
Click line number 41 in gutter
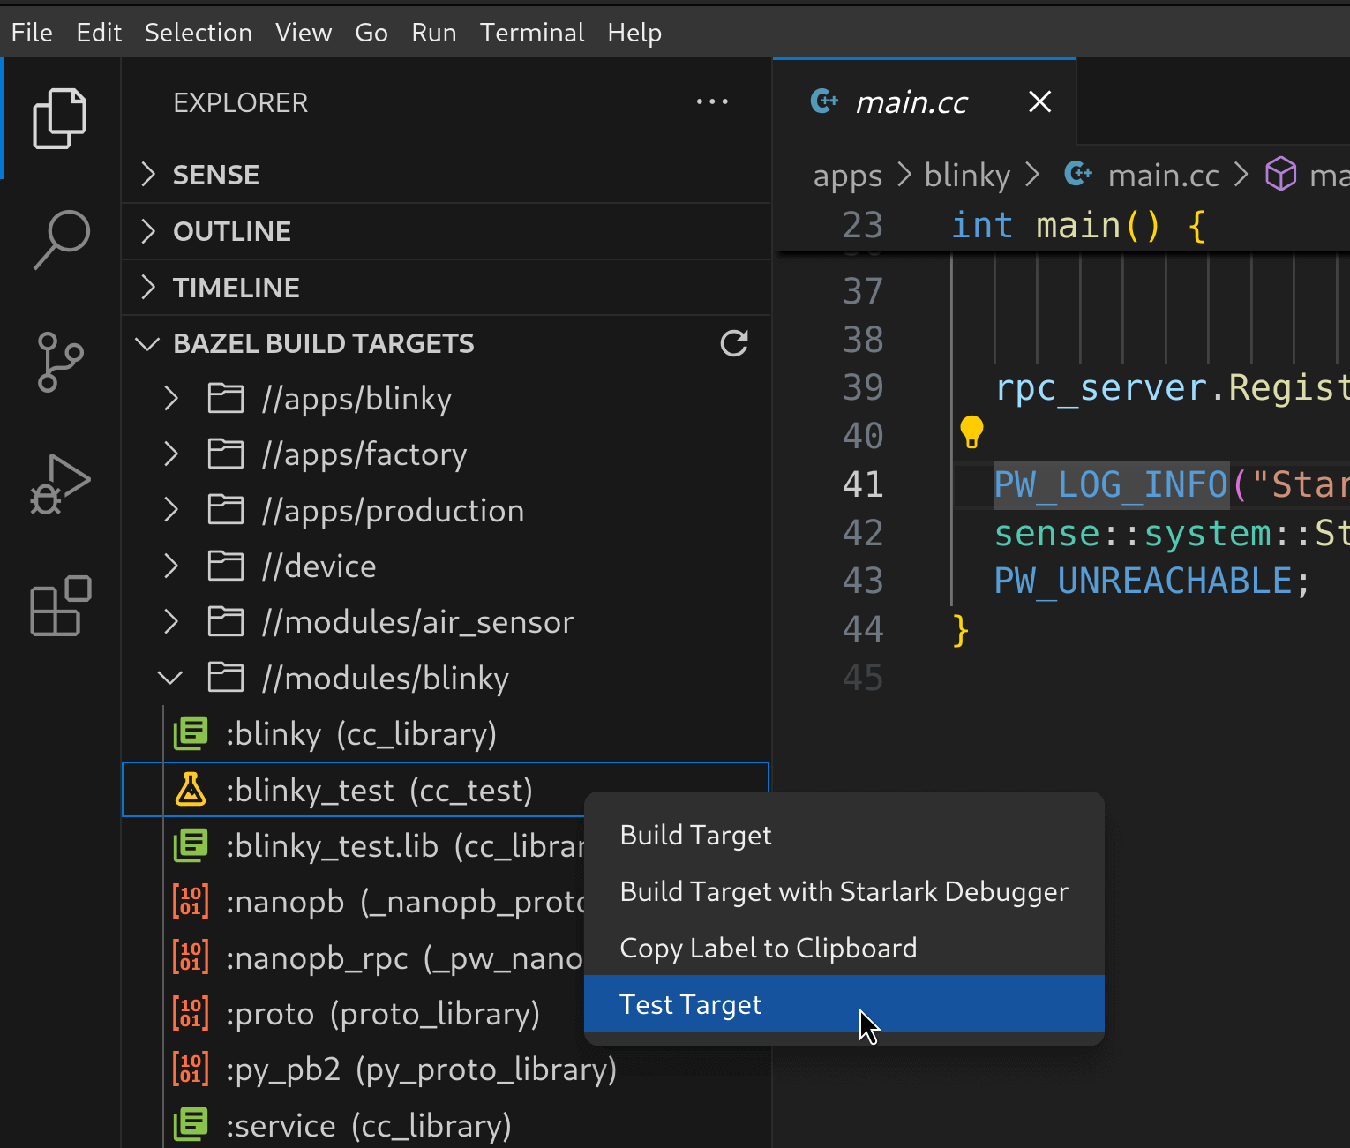(x=863, y=484)
